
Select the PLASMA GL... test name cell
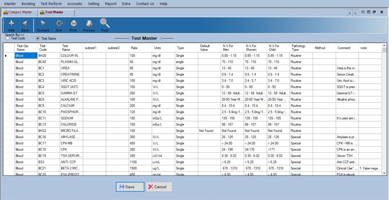pos(71,62)
